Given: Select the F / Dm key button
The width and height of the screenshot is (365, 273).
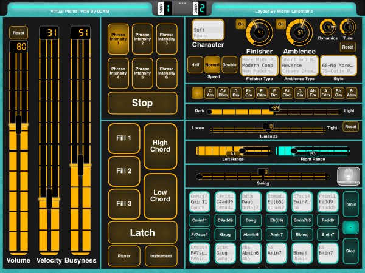Looking at the screenshot, I should coord(274,93).
